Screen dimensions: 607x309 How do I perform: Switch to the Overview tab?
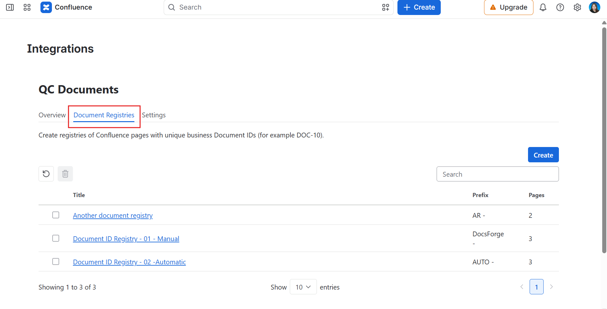tap(52, 115)
